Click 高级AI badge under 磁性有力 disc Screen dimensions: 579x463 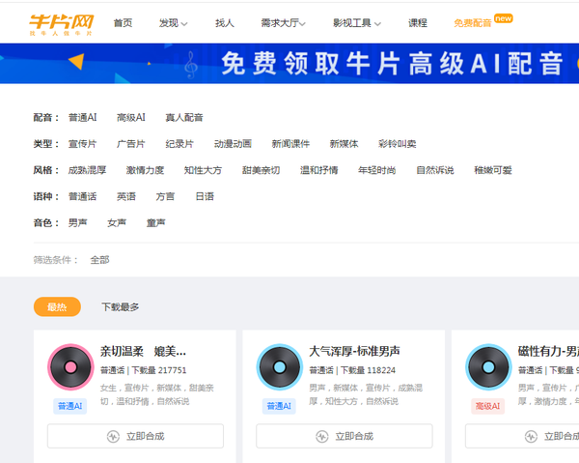487,406
